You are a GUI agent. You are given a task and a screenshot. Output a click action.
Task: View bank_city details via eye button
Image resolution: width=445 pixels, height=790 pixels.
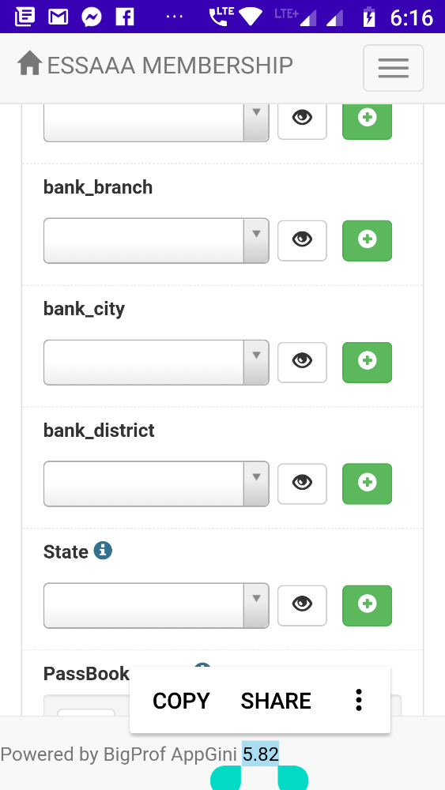click(302, 362)
